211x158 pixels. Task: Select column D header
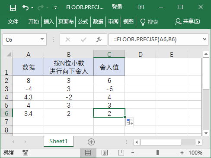141,54
